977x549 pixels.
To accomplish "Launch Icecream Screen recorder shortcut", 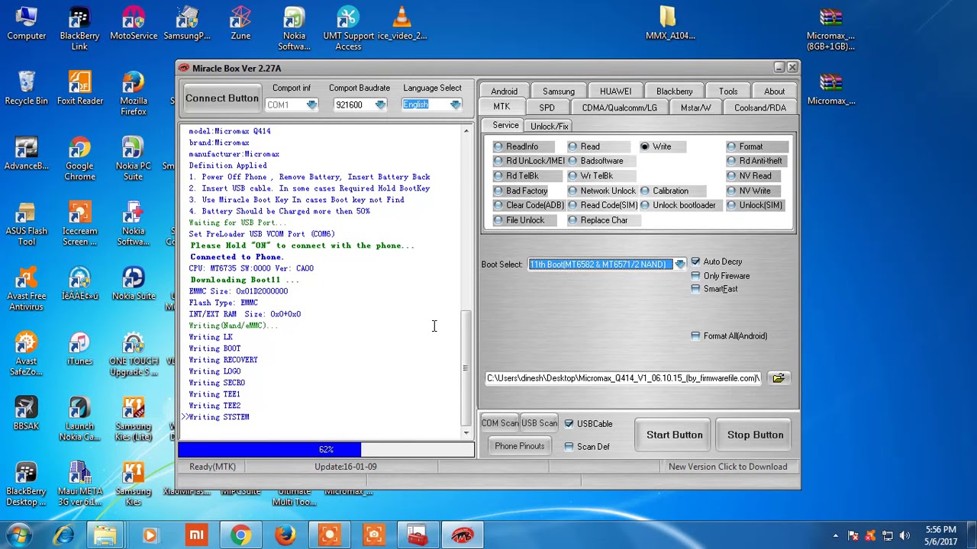I will pyautogui.click(x=79, y=223).
